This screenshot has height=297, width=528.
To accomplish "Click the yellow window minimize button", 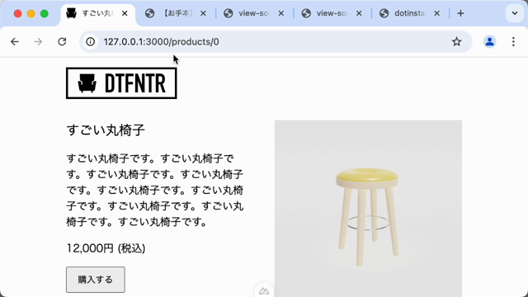I will tap(31, 13).
